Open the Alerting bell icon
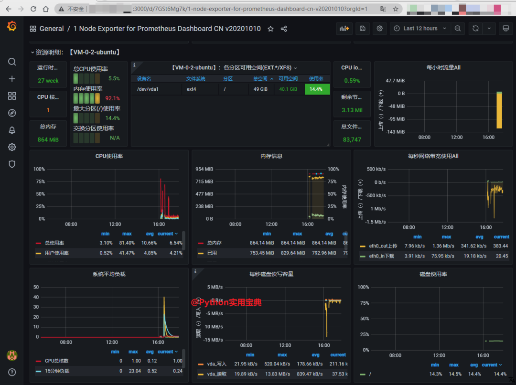Screen dimensions: 516x385 click(12, 130)
